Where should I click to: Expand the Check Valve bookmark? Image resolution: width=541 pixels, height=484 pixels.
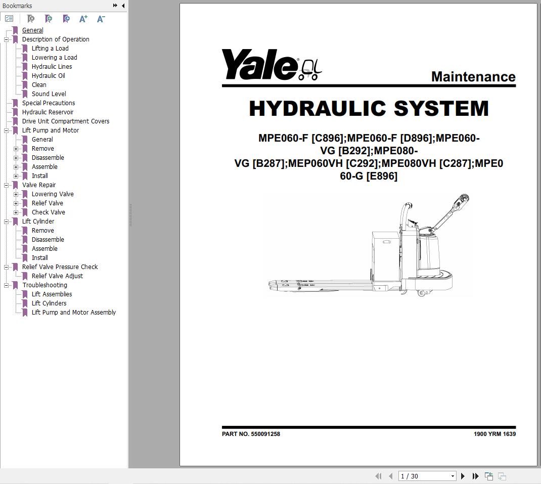click(16, 212)
